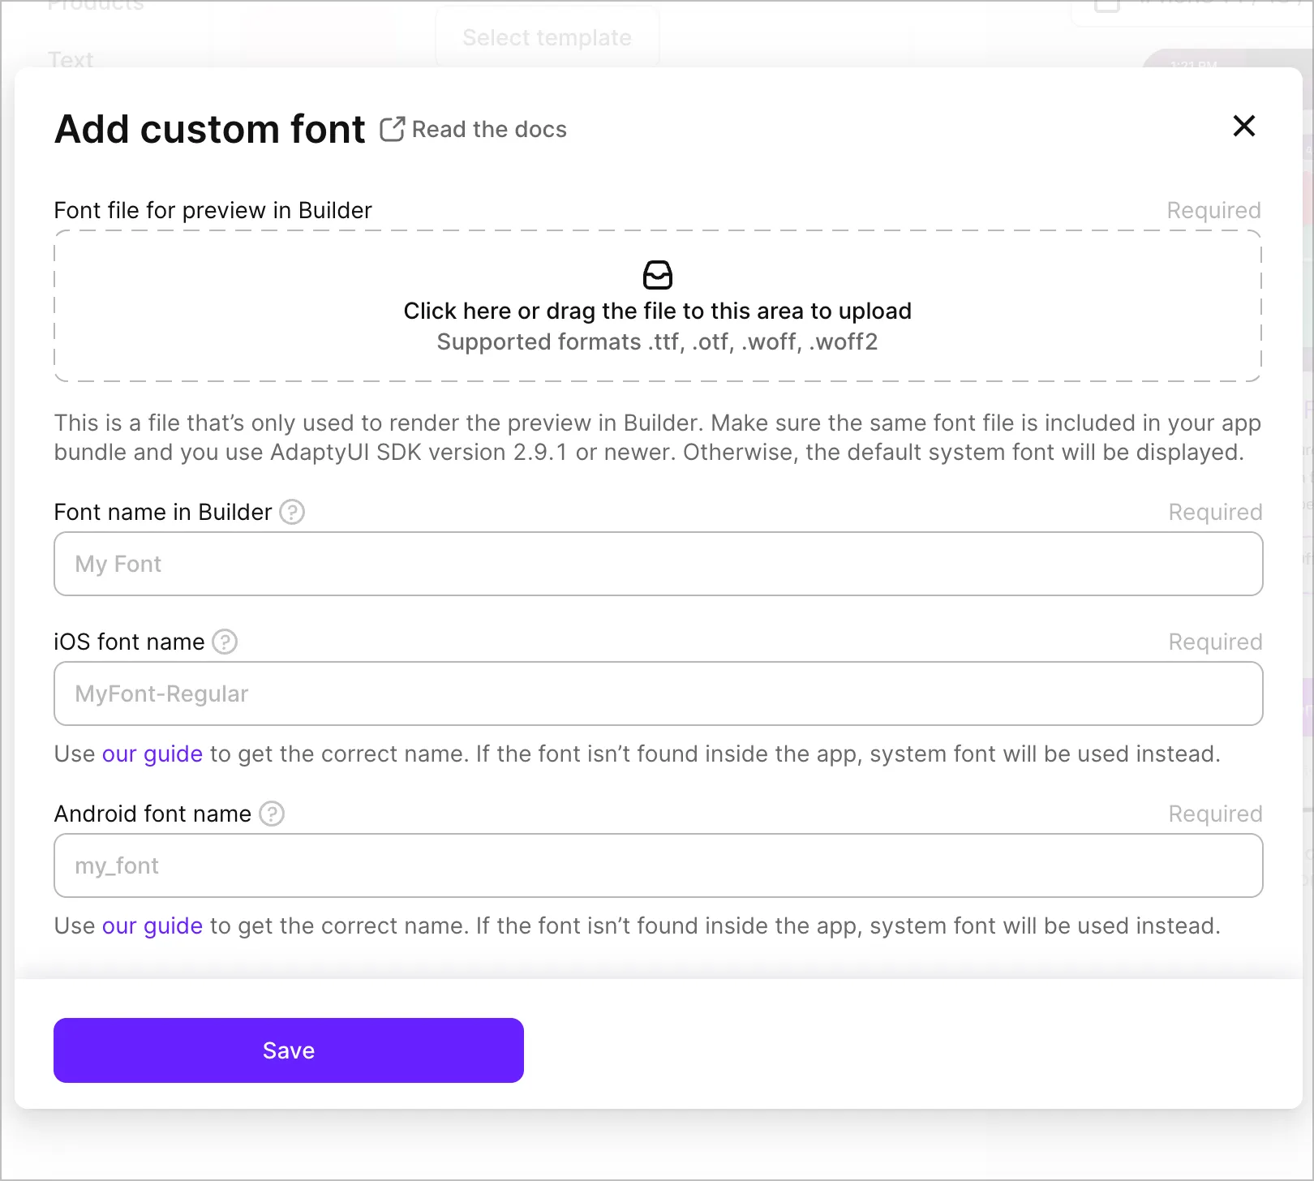Open help tooltip for Font name in Builder
The width and height of the screenshot is (1314, 1181).
[x=292, y=513]
